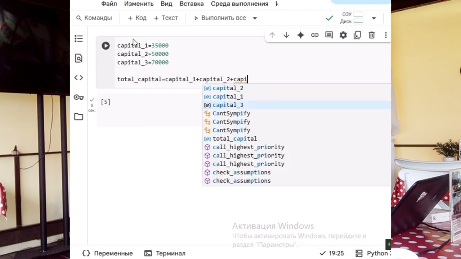
Task: Expand the Run all dropdown arrow
Action: point(255,18)
